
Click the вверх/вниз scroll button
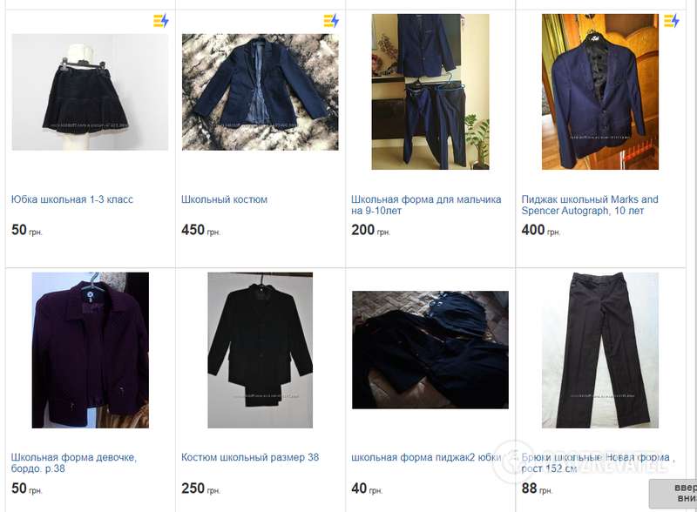pyautogui.click(x=673, y=493)
